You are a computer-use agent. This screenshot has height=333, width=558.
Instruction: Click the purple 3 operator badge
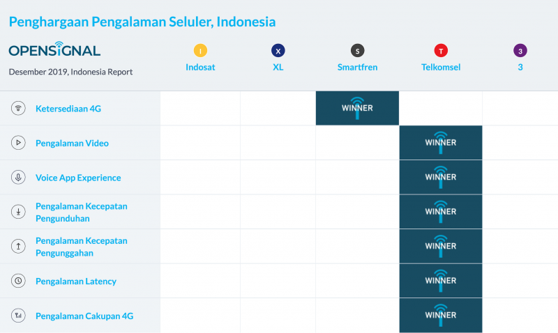(520, 50)
